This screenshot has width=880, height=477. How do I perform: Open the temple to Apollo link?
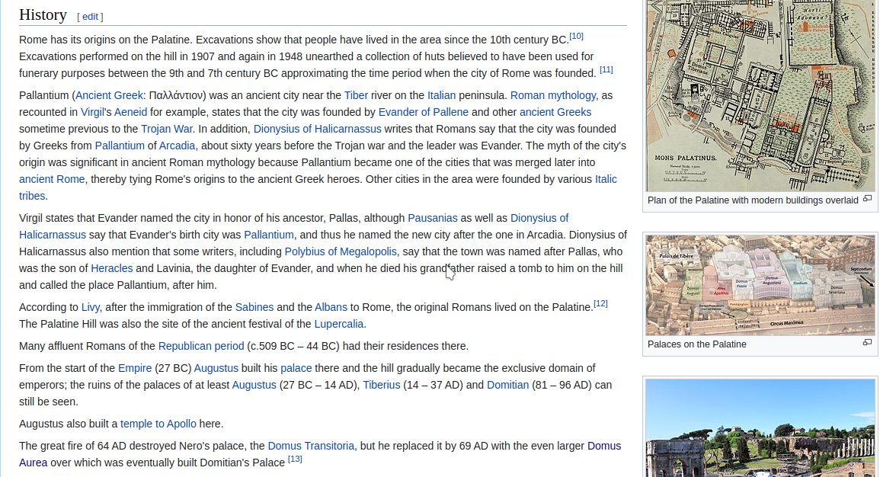coord(158,424)
